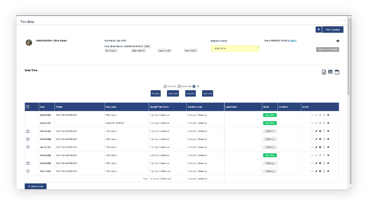Filter entries by the Working button
This screenshot has height=207, width=368.
click(155, 93)
